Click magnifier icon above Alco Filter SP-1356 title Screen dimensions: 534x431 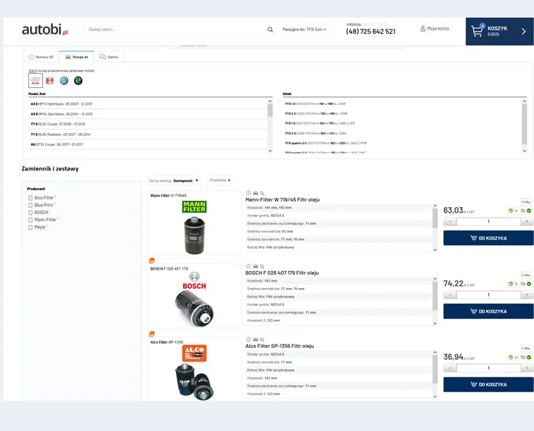coord(262,339)
